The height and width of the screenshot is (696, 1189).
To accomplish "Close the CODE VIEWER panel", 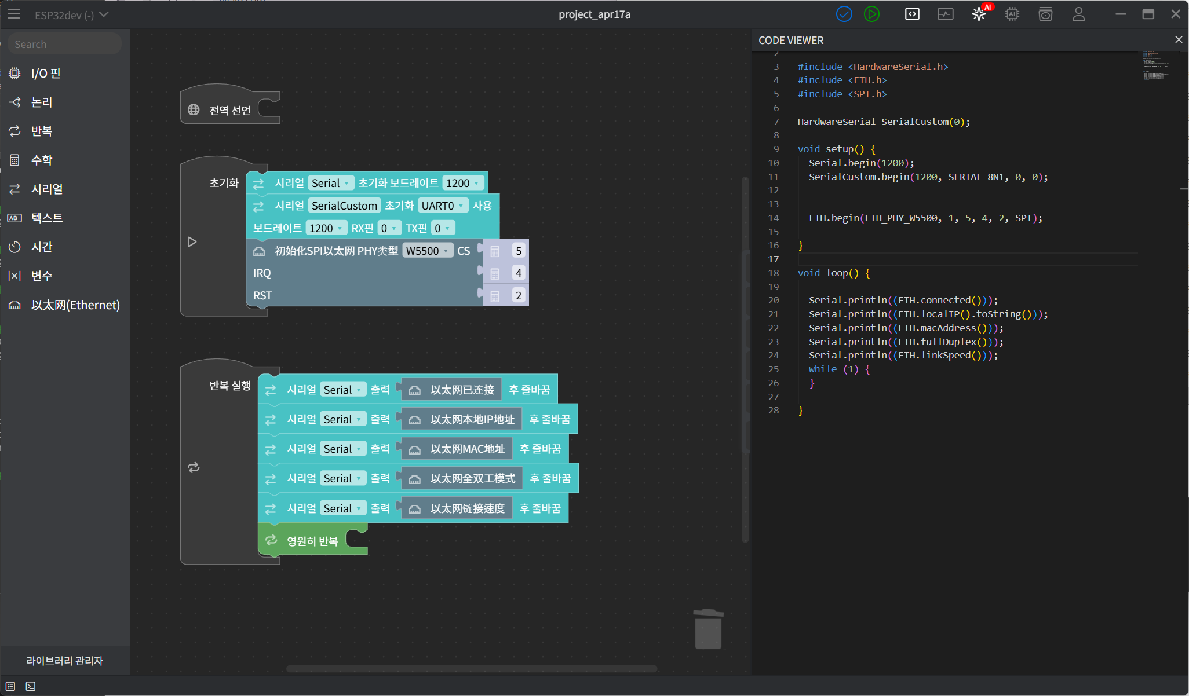I will (x=1178, y=40).
